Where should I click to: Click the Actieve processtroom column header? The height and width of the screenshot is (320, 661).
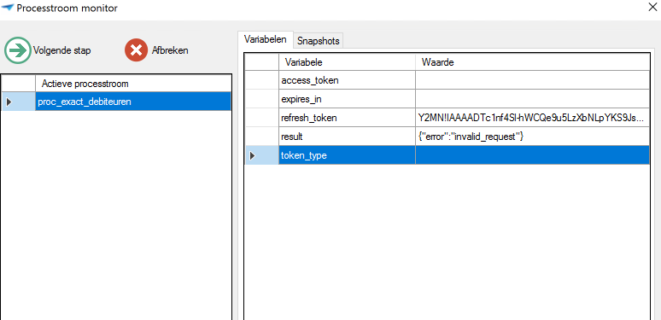(x=133, y=84)
